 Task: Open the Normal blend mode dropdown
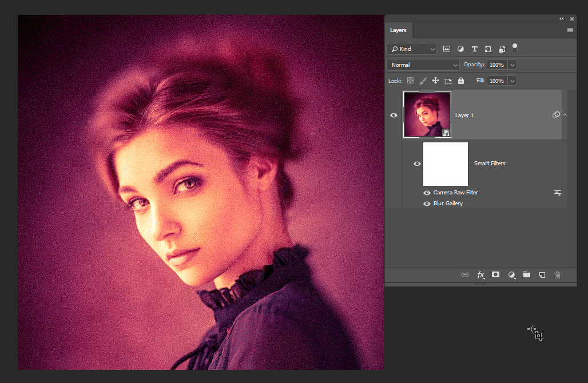coord(422,65)
